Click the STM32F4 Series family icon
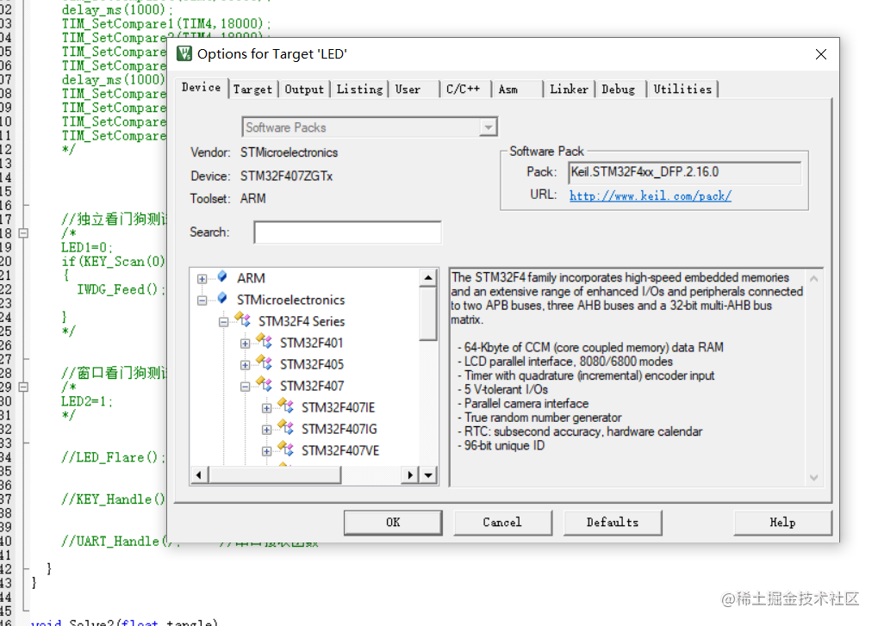 tap(243, 320)
